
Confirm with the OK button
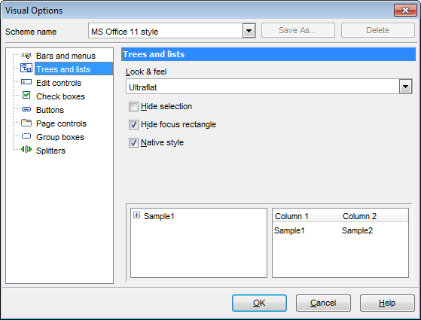259,303
